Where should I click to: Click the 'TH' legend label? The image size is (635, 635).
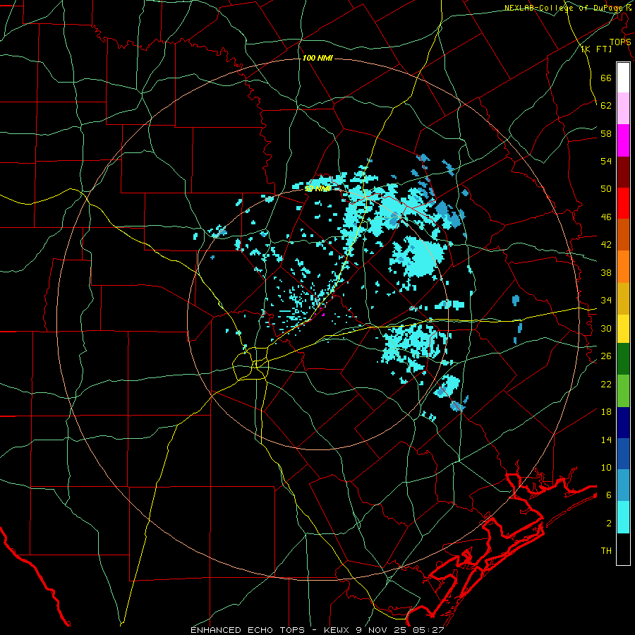606,551
